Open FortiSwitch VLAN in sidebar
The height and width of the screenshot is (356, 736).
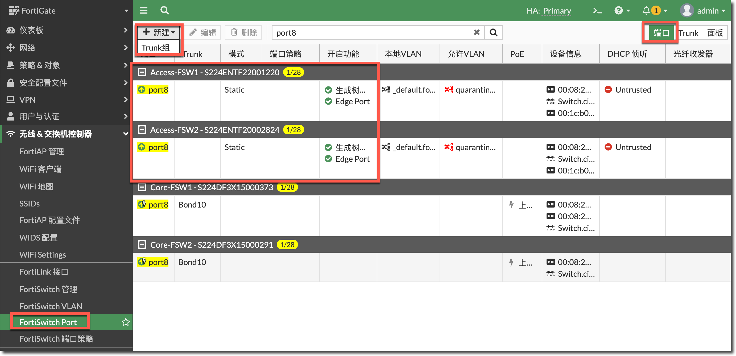(51, 306)
